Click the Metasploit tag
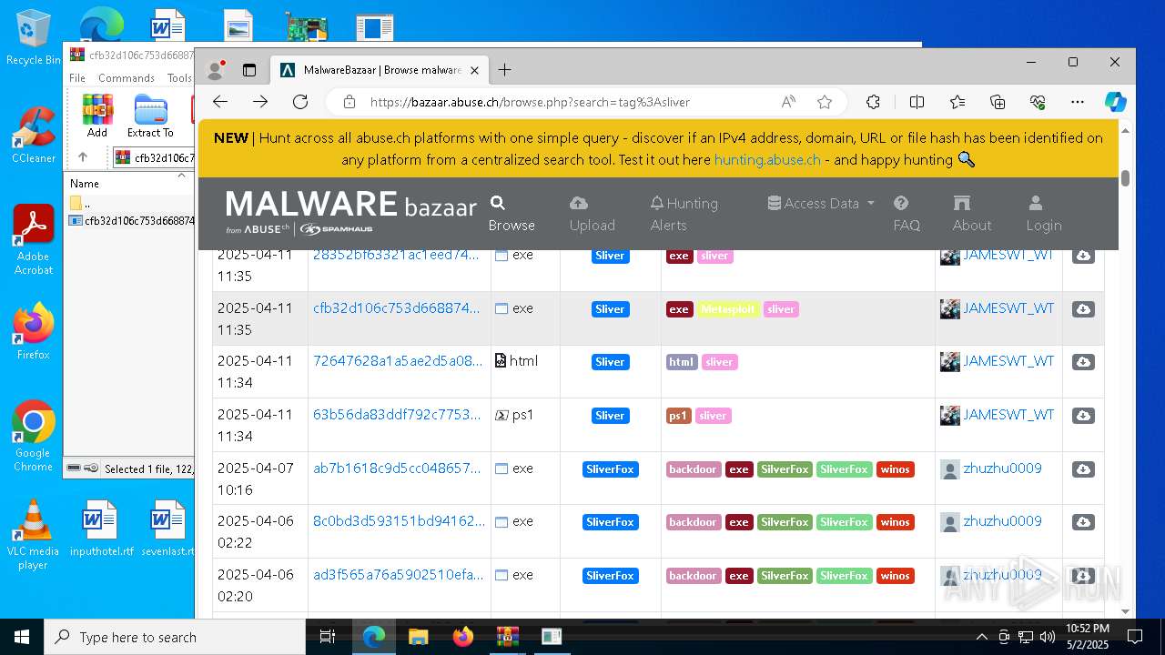 click(x=728, y=309)
